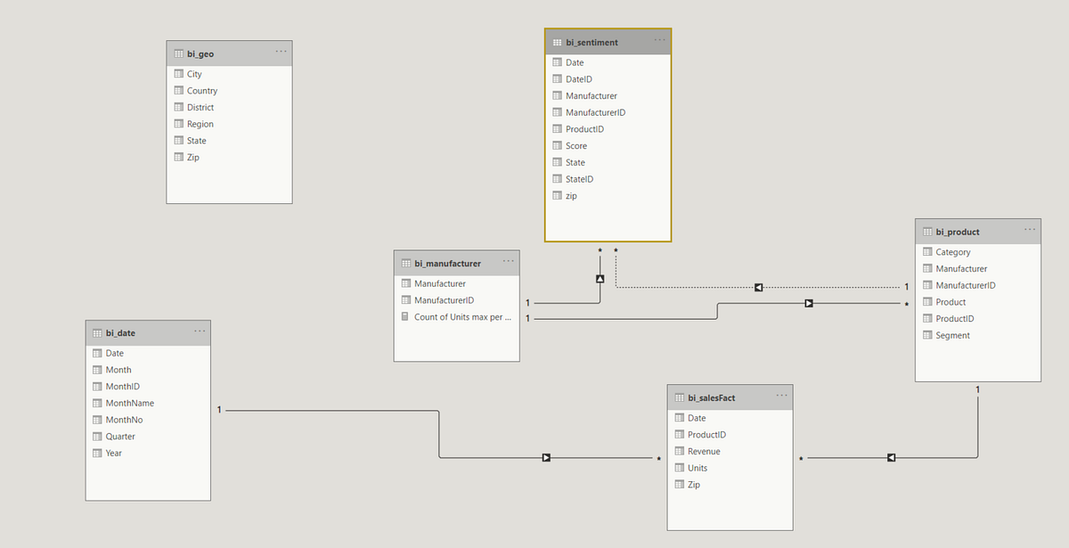Click the arrow on the dotted bi_sentiment relationship
This screenshot has height=548, width=1069.
758,287
